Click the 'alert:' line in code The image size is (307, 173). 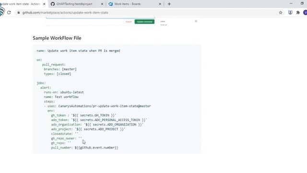(x=46, y=87)
